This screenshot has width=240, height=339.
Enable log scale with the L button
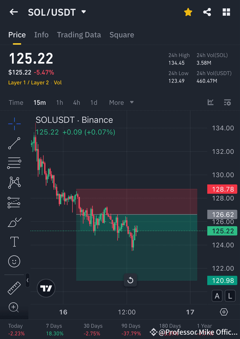point(230,296)
